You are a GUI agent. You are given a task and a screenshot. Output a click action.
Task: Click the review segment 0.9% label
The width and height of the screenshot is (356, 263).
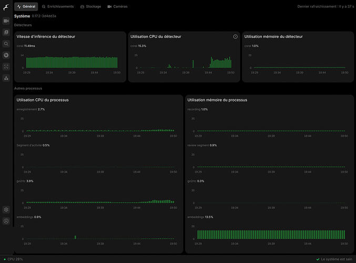click(x=202, y=145)
